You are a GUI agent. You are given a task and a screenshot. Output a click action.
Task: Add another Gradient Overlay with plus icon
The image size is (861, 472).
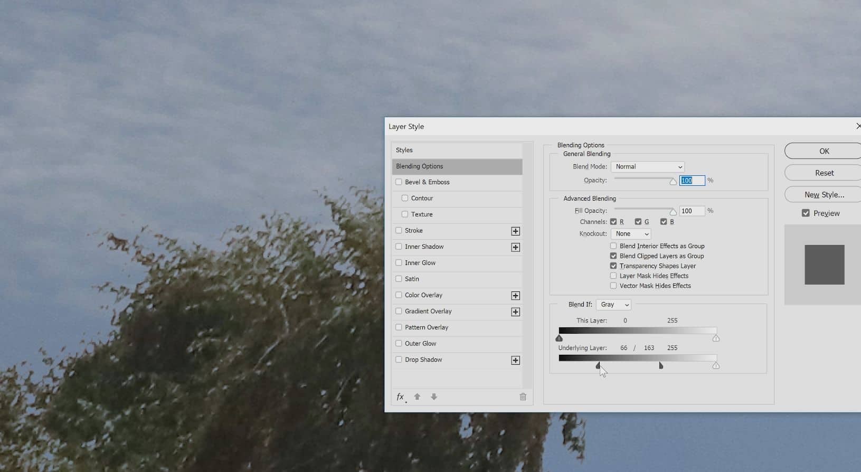click(x=516, y=312)
